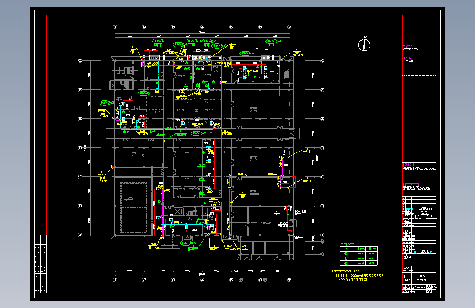Pick grid bubble G on the left axis
Image resolution: width=475 pixels, height=308 pixels.
pyautogui.click(x=80, y=61)
